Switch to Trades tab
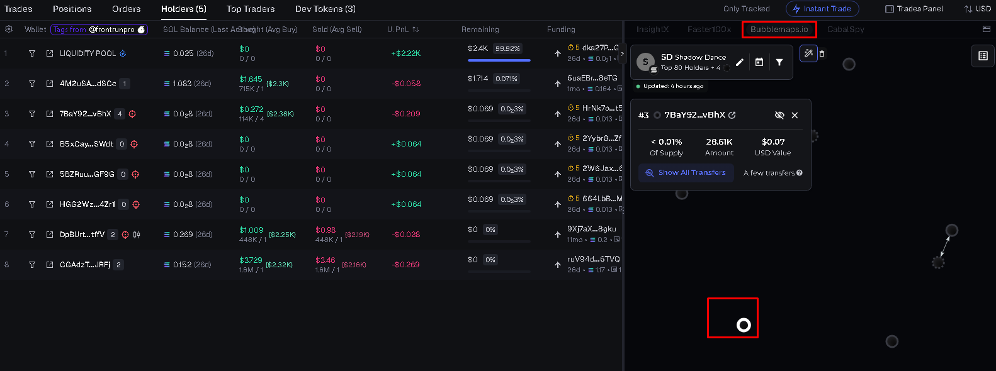The image size is (996, 371). pyautogui.click(x=18, y=9)
